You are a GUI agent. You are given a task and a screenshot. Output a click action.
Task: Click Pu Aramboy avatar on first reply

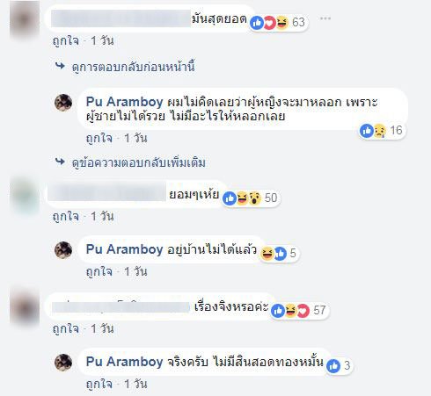pyautogui.click(x=63, y=103)
